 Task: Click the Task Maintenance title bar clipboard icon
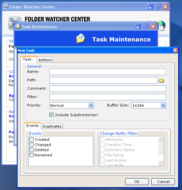click(18, 26)
